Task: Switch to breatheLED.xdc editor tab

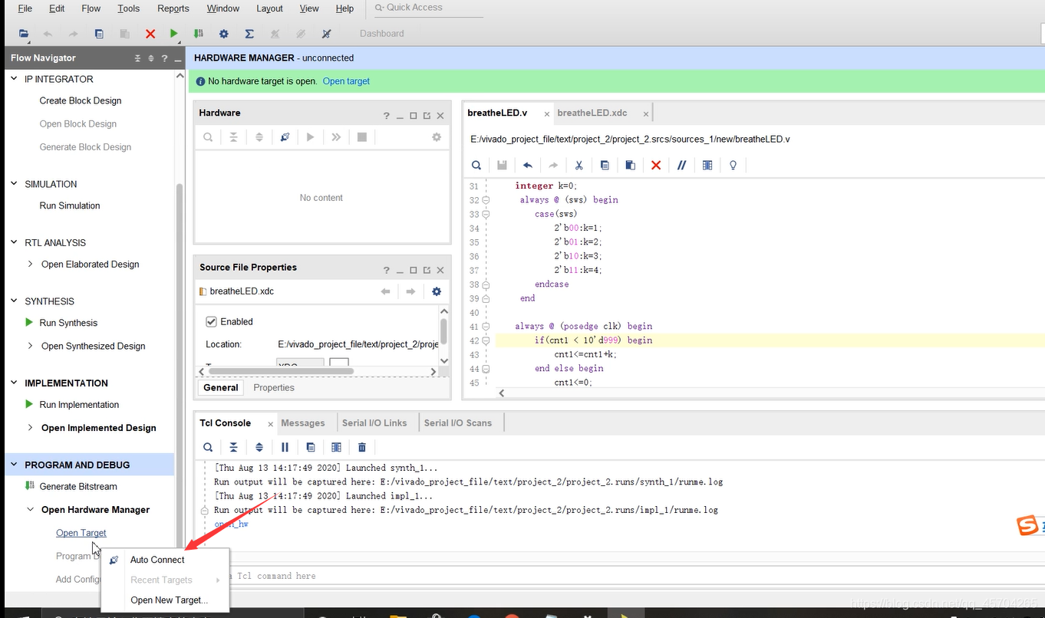Action: point(592,113)
